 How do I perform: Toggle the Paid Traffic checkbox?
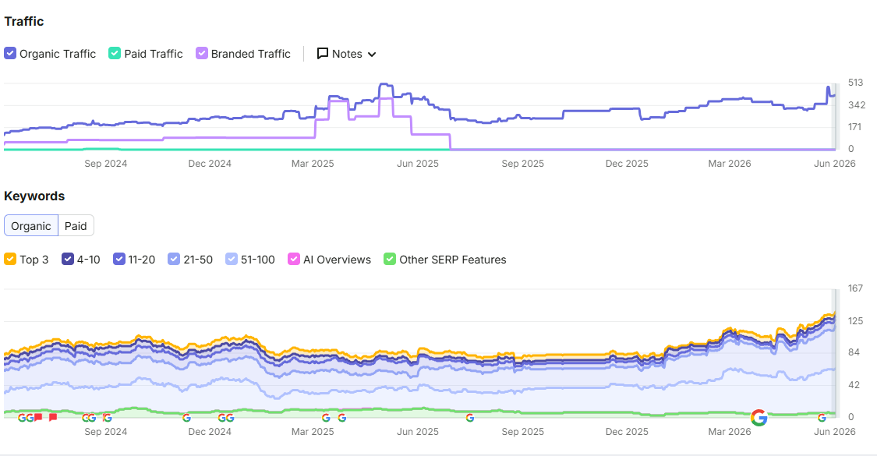coord(115,53)
